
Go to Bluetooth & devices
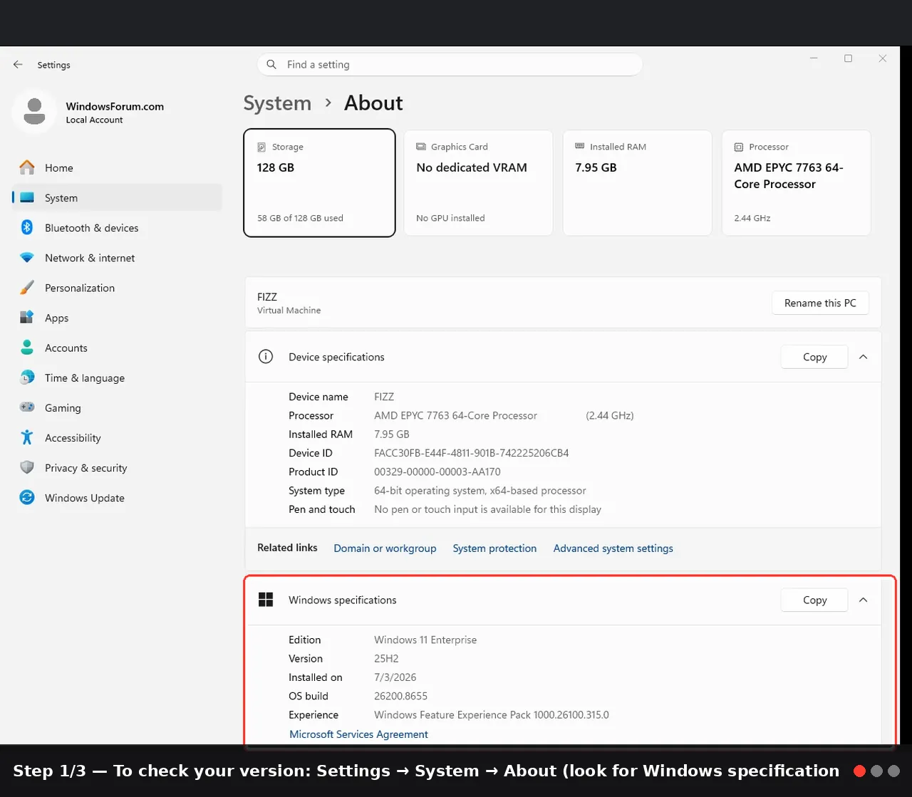pyautogui.click(x=117, y=227)
